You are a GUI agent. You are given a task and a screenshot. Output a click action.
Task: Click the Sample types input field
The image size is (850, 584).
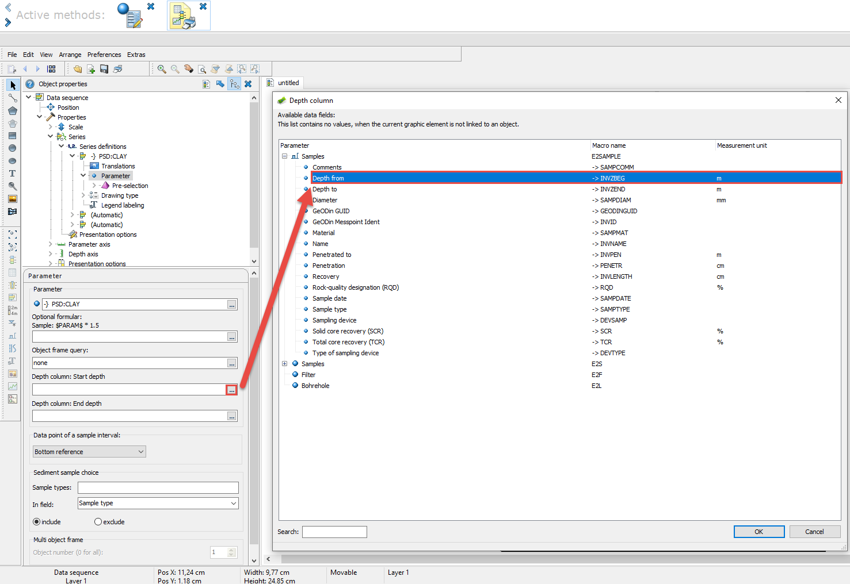click(158, 487)
